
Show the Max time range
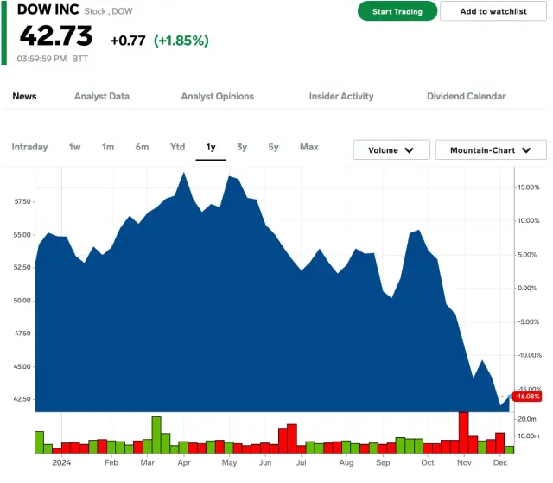[x=309, y=147]
